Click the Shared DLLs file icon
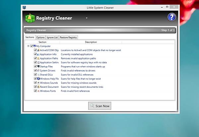The width and height of the screenshot is (199, 137). [x=38, y=75]
